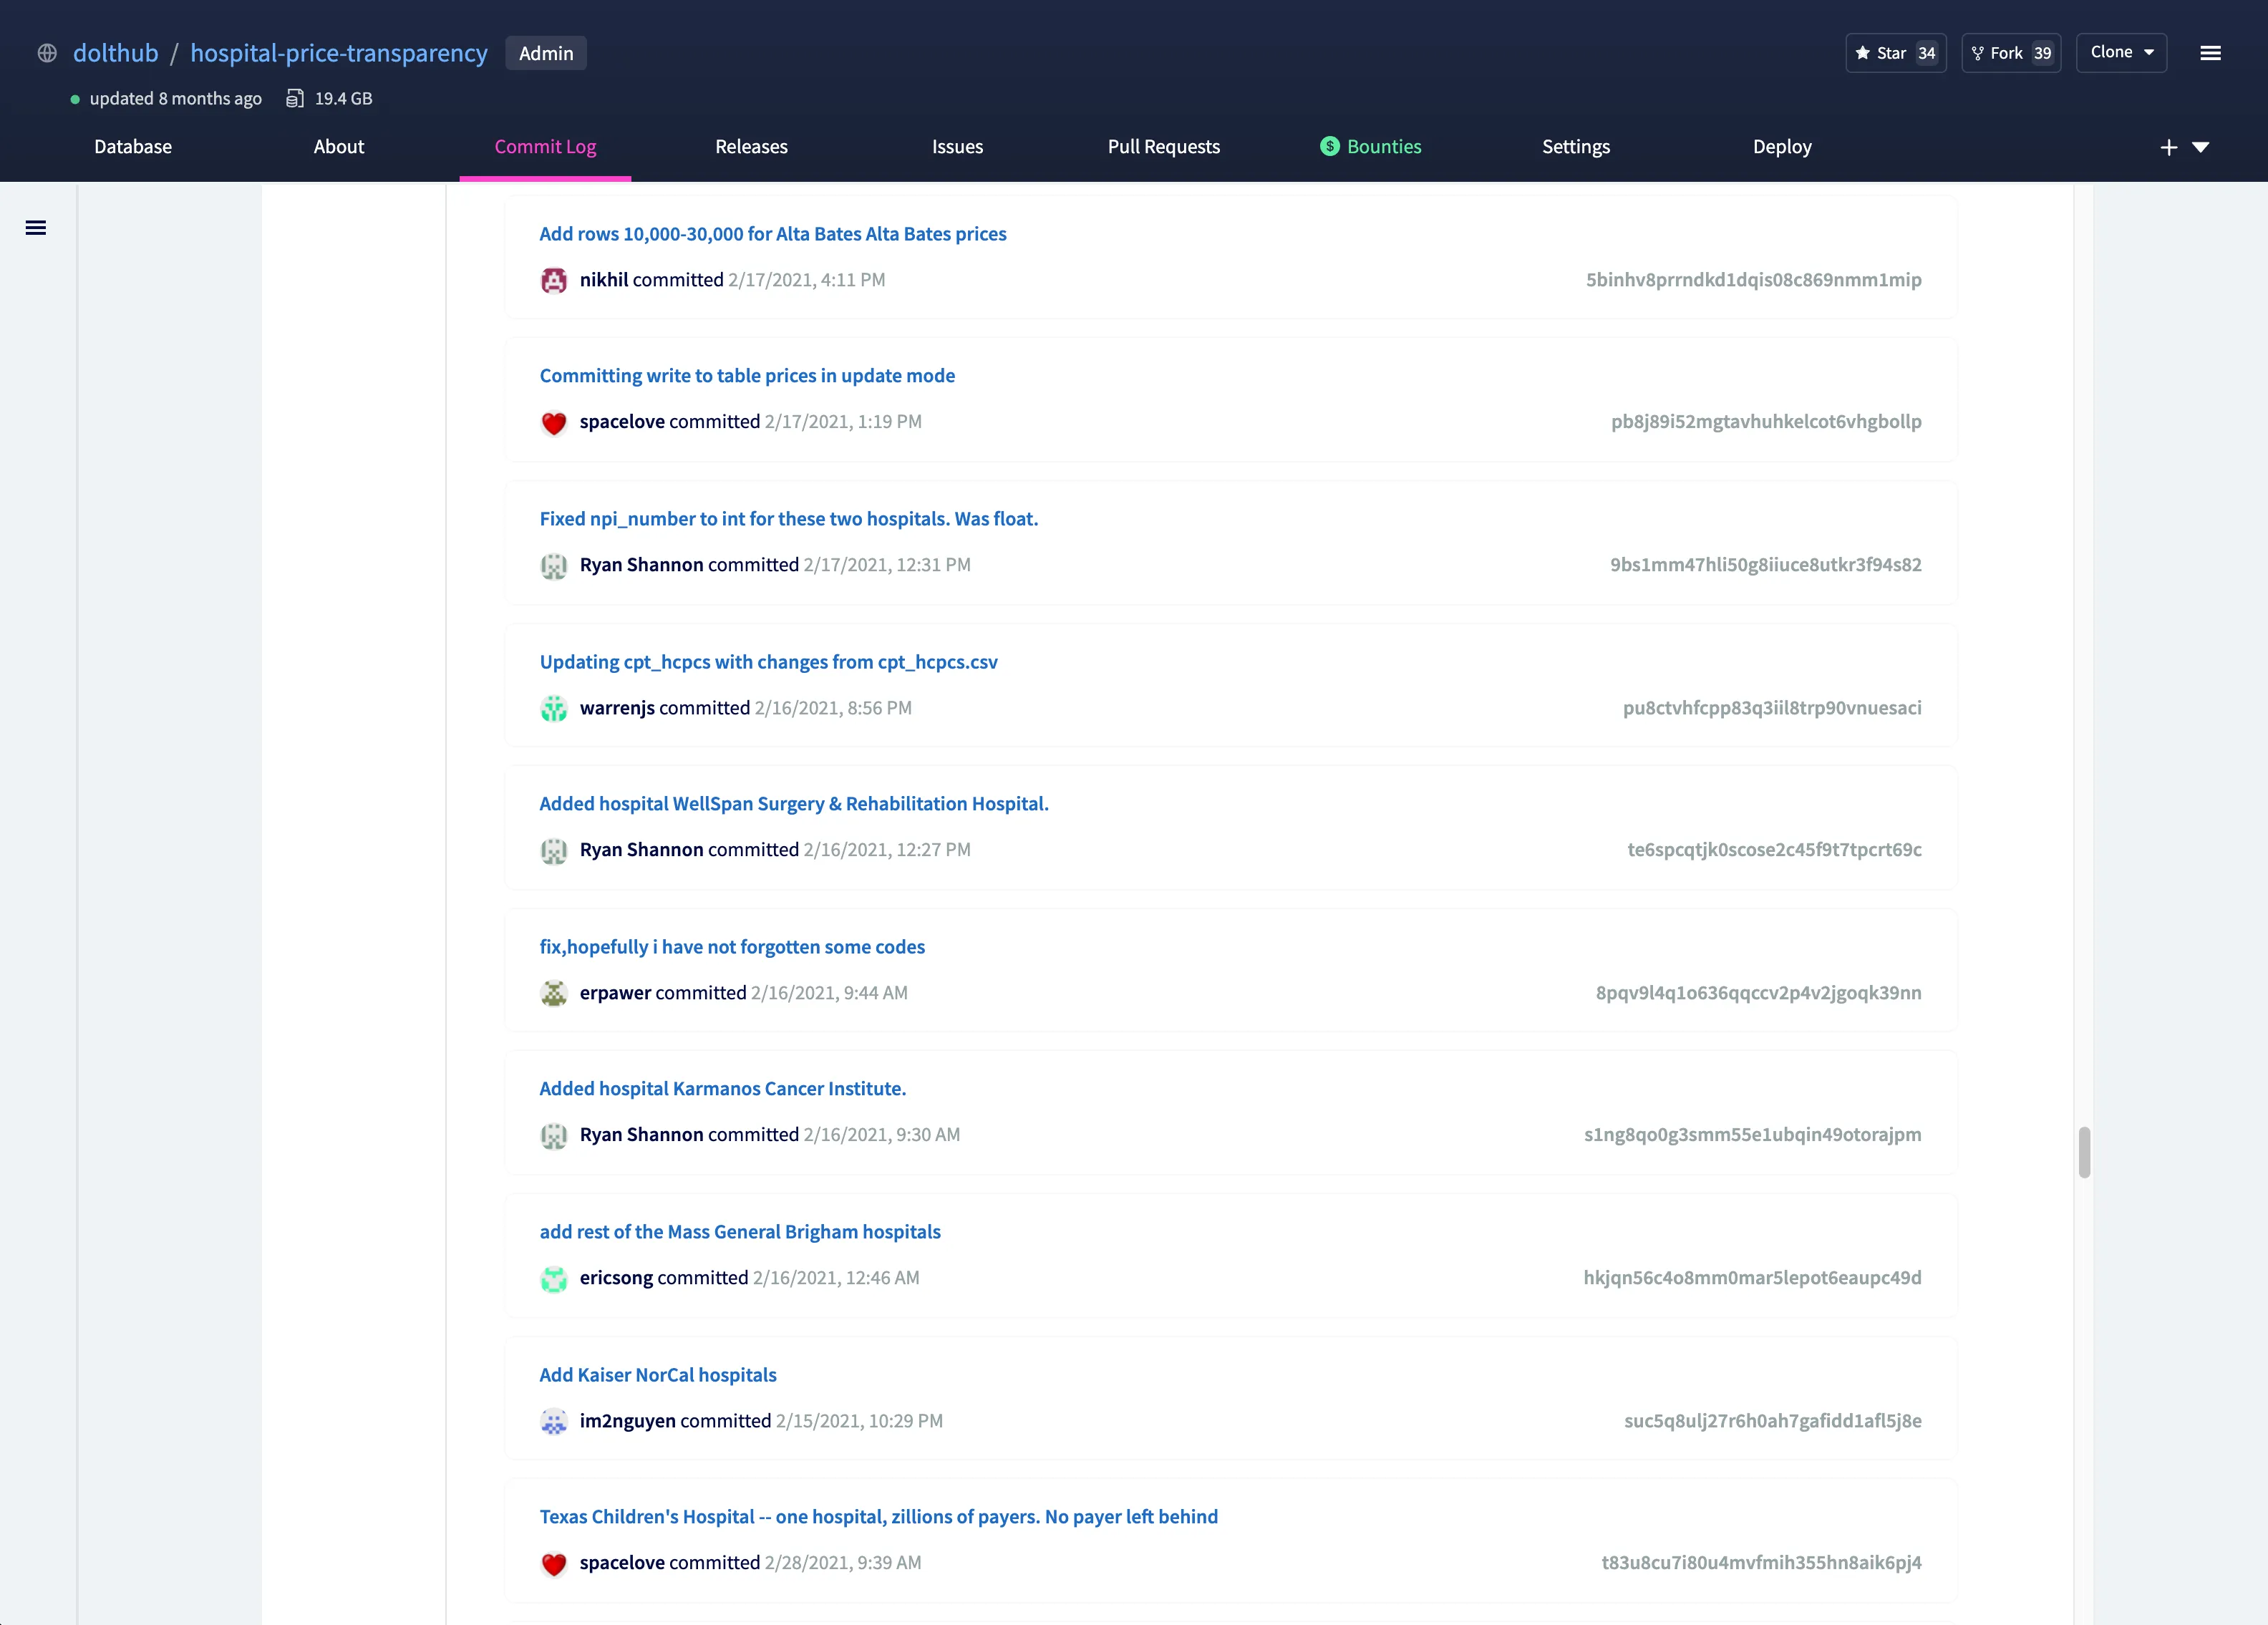Click the Star button
The width and height of the screenshot is (2268, 1625).
click(x=1894, y=53)
